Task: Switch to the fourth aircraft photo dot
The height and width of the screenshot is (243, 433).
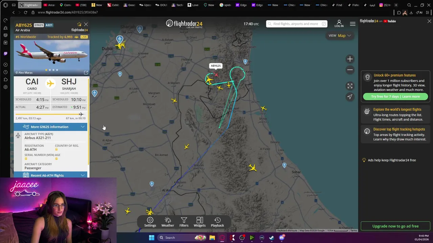Action: click(x=57, y=70)
